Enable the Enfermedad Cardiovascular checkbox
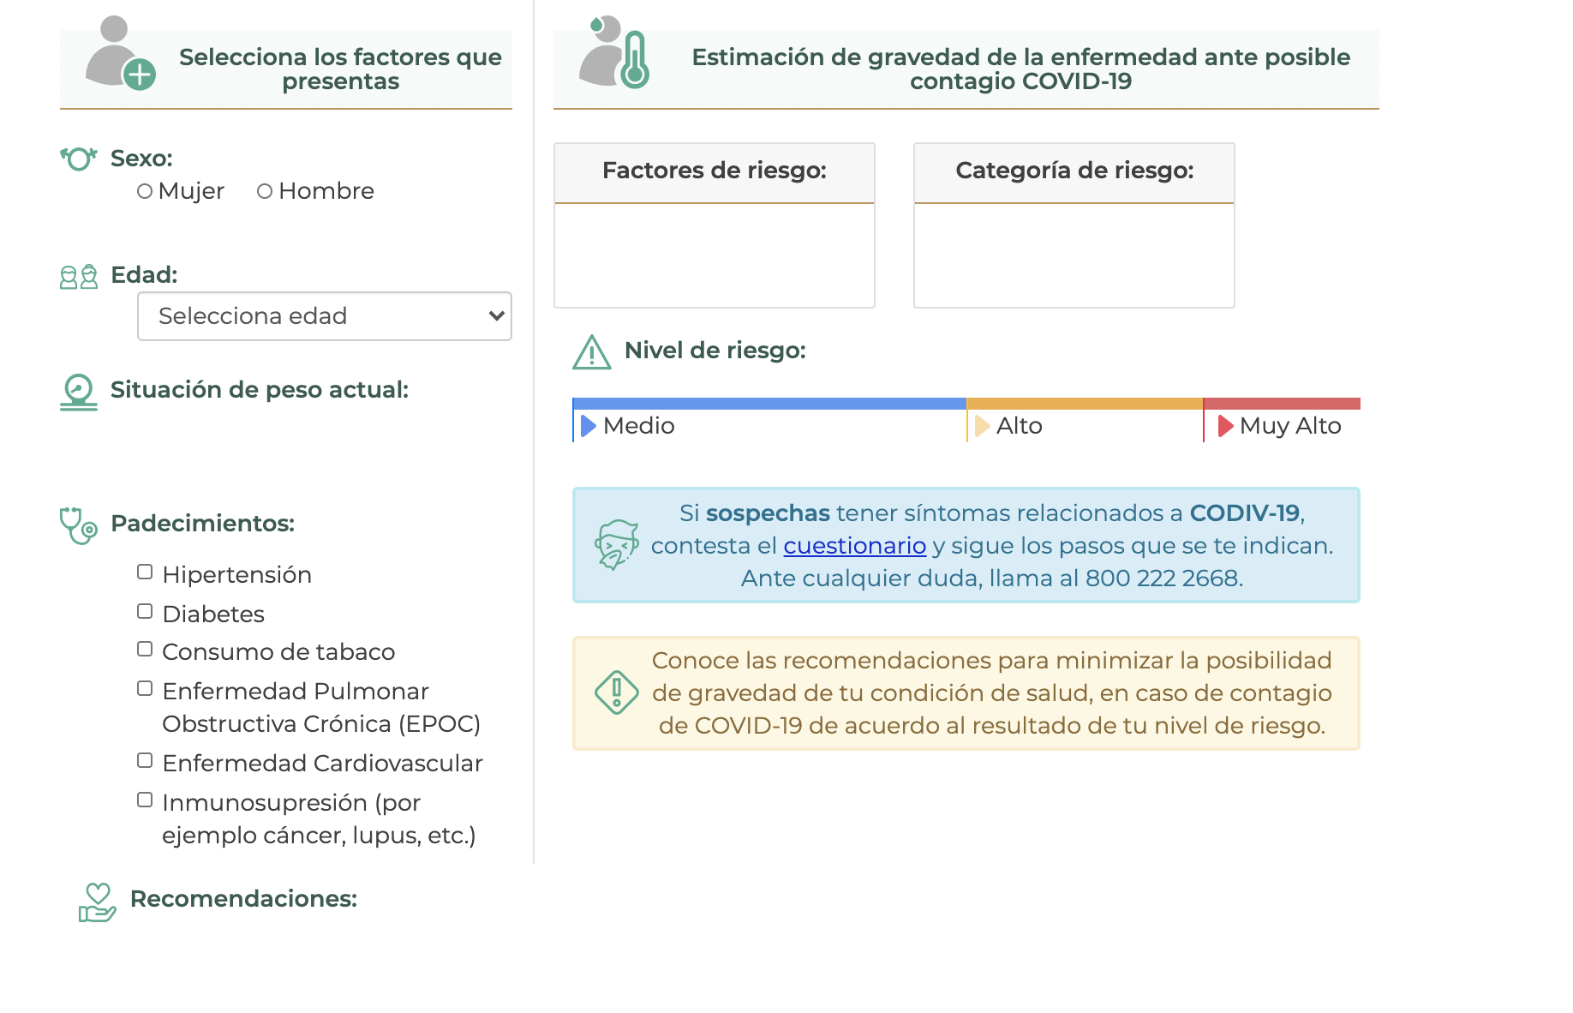Viewport: 1573px width, 1013px height. pos(144,759)
